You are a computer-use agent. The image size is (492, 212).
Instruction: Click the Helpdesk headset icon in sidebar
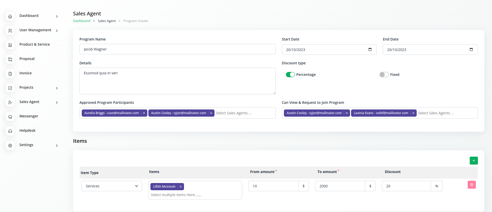(x=10, y=131)
